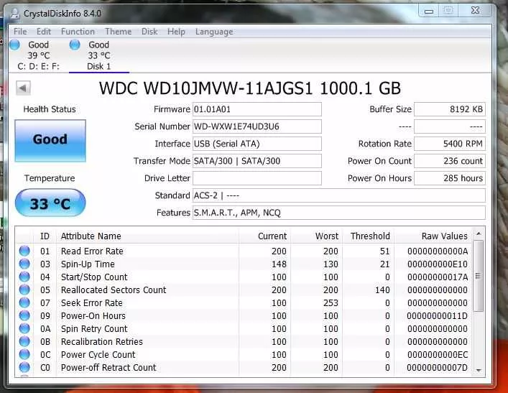Click status orb for Recalibration Retries
Screen dimensions: 508x393
click(x=24, y=341)
